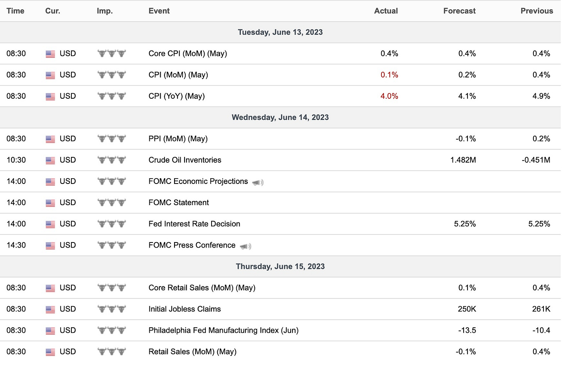Click the US flag in PPI (MoM) row
Screen dimensions: 562x369
tap(50, 139)
